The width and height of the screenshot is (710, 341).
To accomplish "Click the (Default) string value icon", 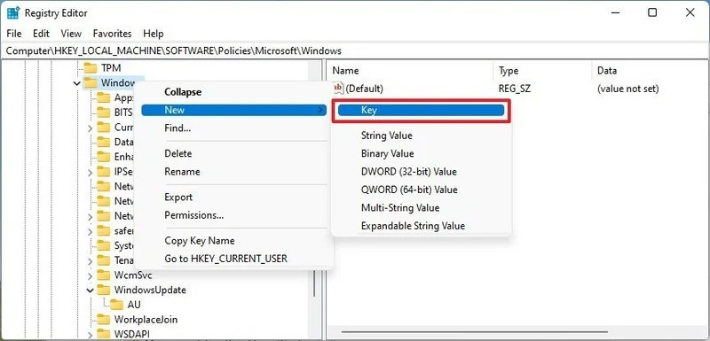I will 338,89.
